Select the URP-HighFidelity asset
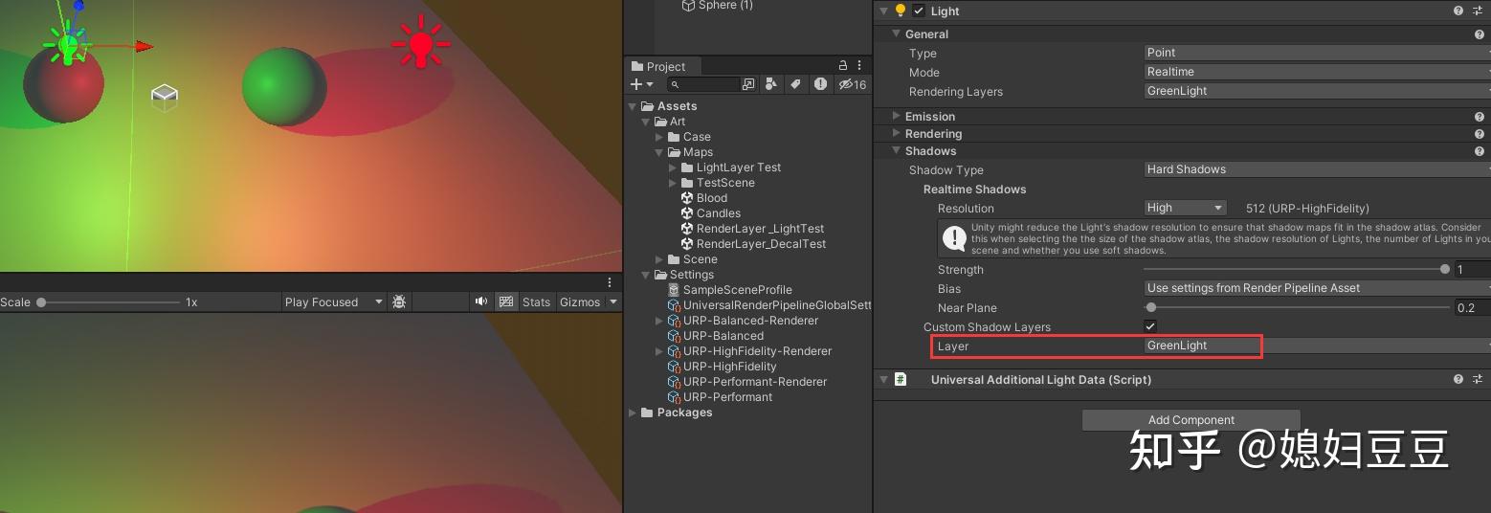The height and width of the screenshot is (513, 1491). [722, 367]
